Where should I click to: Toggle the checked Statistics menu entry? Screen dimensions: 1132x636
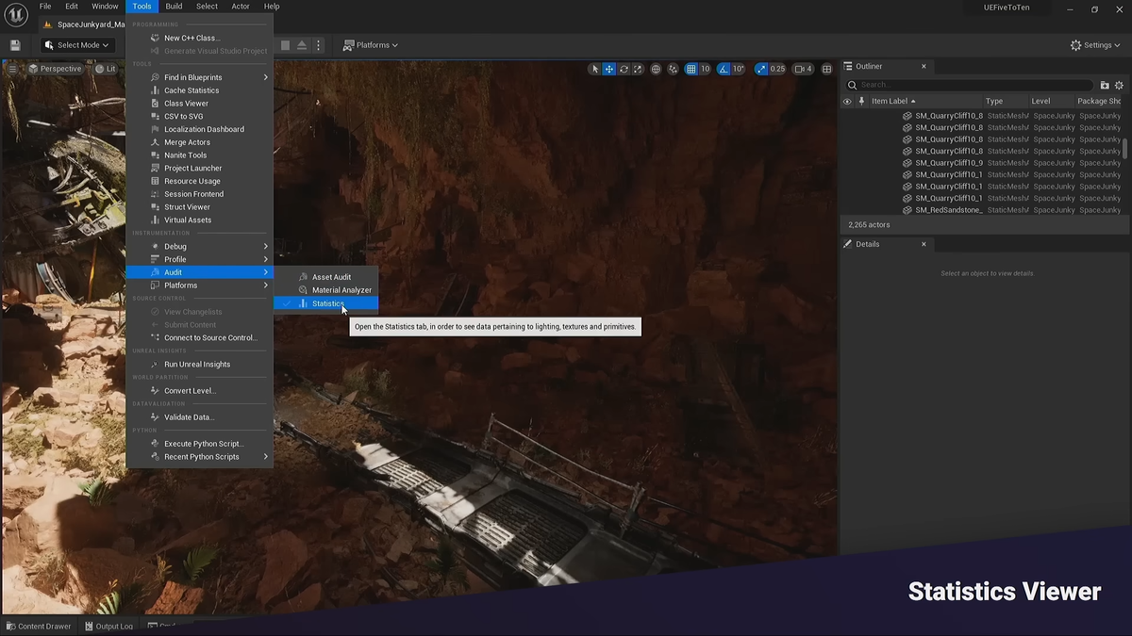click(326, 303)
